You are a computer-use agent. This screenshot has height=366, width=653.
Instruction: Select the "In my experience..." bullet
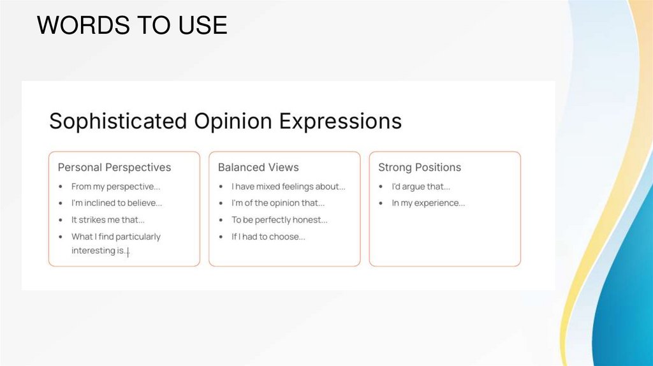428,203
